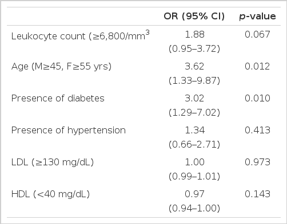
Task: Click the Age (M≥45, F≥55 yrs) label
Action: [x=61, y=67]
